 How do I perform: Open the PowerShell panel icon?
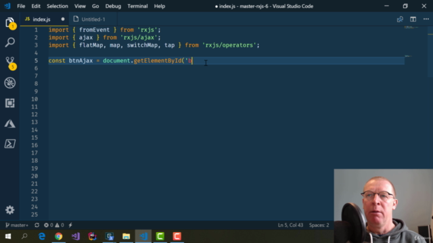pyautogui.click(x=10, y=144)
